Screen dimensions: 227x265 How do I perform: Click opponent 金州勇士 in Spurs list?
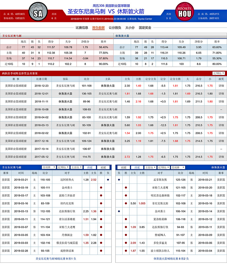click(x=67, y=187)
